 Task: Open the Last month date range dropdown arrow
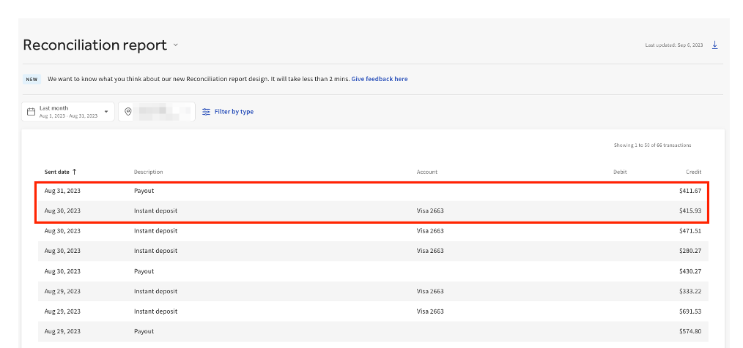click(106, 112)
